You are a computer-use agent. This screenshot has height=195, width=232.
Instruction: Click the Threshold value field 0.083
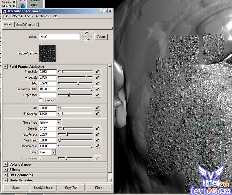[x=48, y=71]
